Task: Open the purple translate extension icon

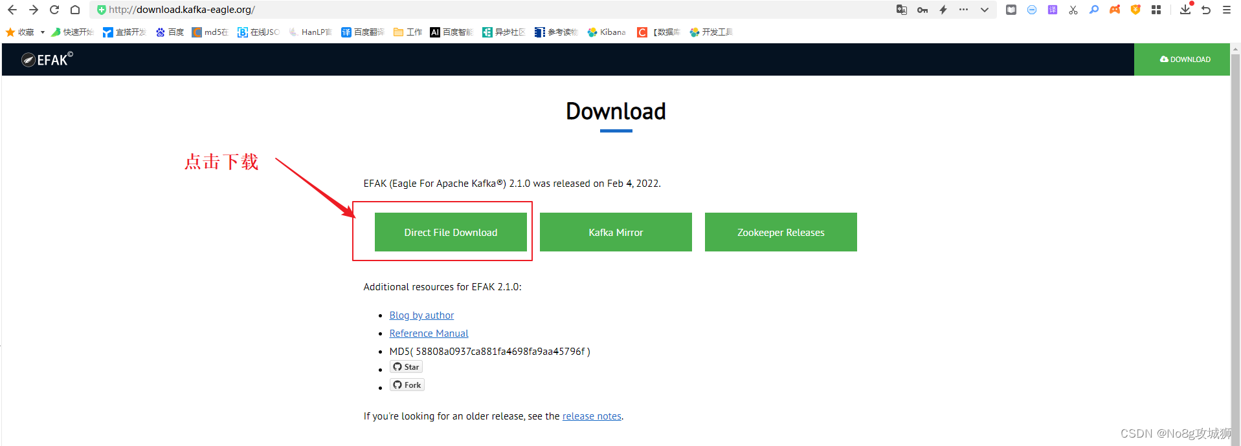Action: 1053,10
